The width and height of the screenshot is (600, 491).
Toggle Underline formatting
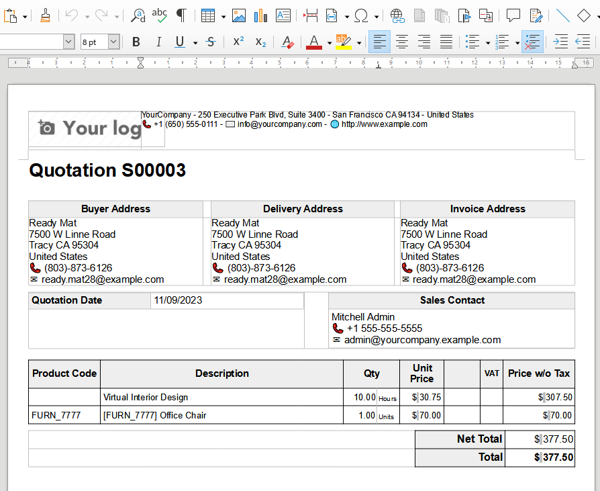coord(180,42)
